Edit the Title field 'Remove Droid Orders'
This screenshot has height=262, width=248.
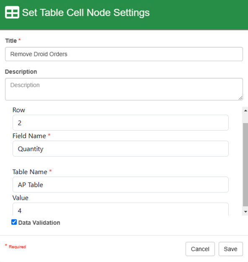pyautogui.click(x=124, y=54)
